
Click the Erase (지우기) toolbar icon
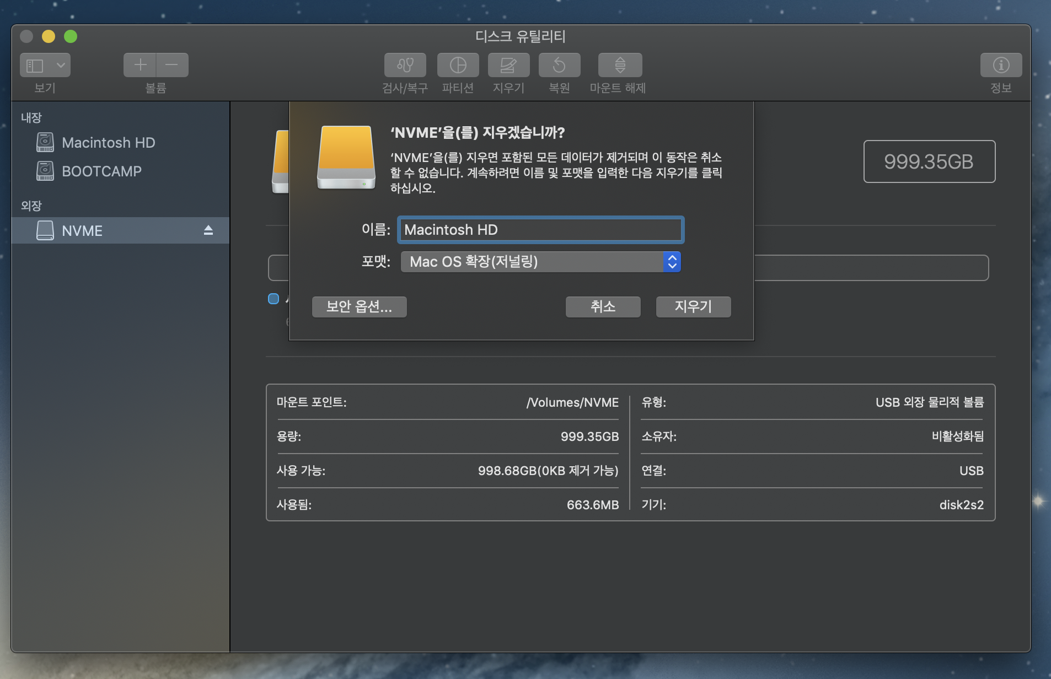(x=508, y=65)
